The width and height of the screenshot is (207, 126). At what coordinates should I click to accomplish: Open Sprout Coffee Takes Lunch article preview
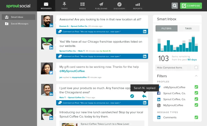pos(102,123)
